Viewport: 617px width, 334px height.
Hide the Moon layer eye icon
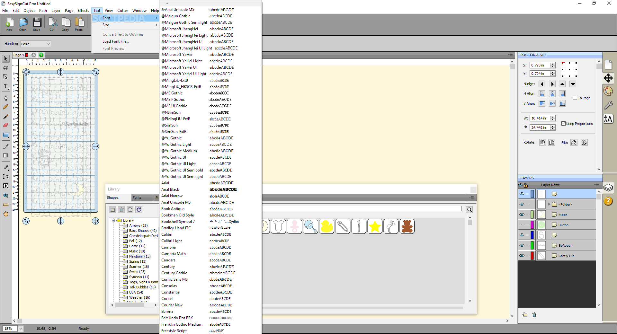pyautogui.click(x=522, y=215)
